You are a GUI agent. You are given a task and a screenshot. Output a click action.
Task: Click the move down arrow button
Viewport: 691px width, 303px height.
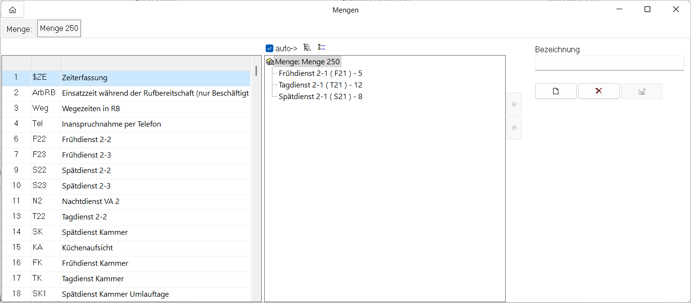514,128
